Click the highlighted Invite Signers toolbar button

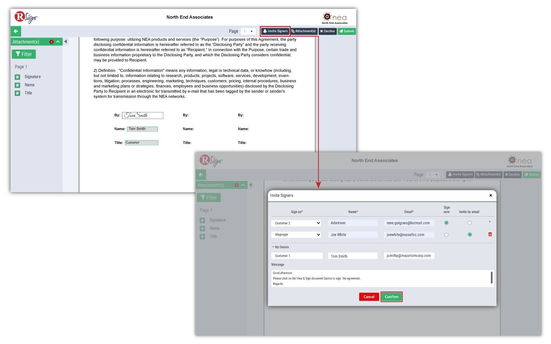click(275, 31)
